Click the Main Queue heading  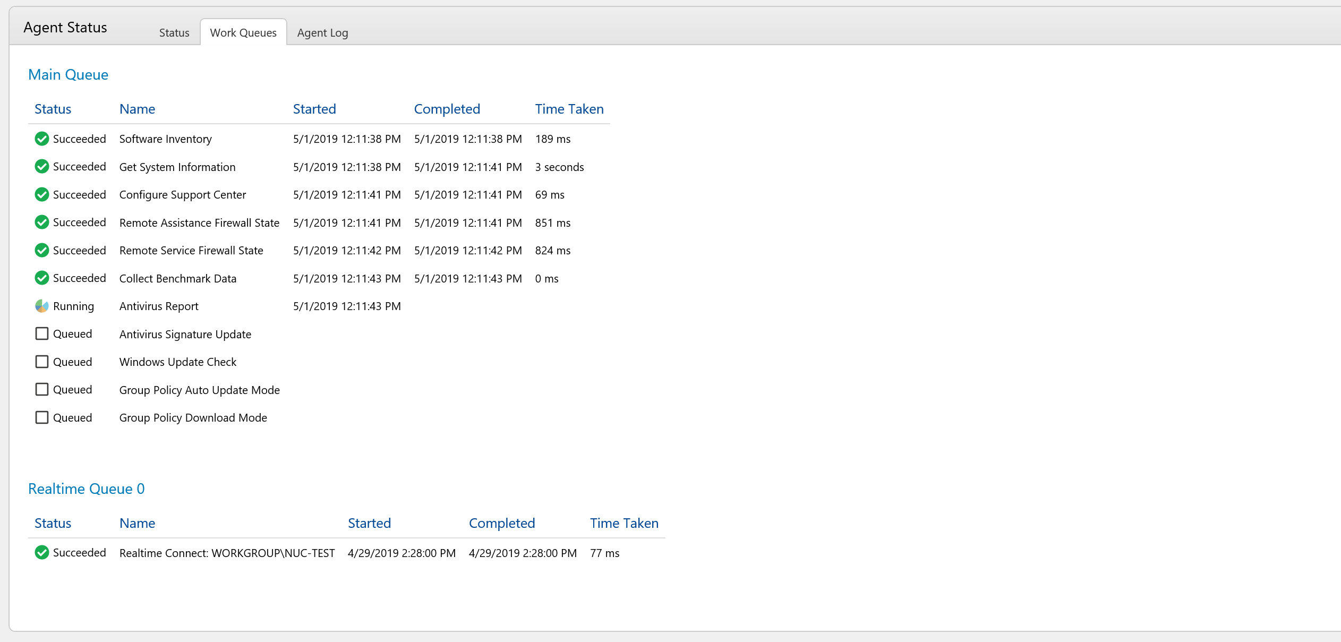pos(68,75)
